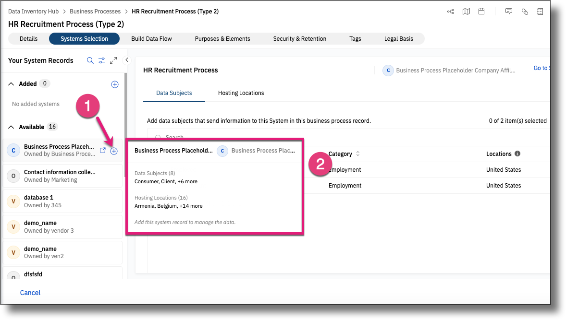Open the audit history icon
This screenshot has width=566, height=320.
point(541,11)
